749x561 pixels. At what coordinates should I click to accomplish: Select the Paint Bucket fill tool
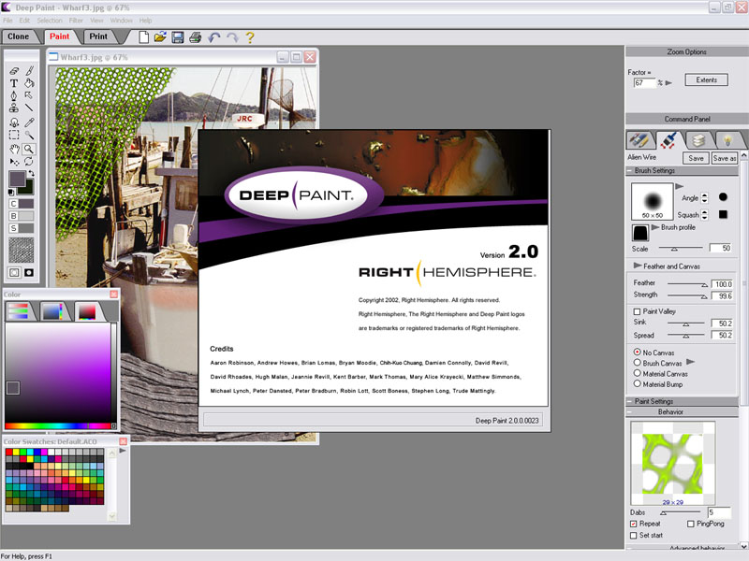click(x=29, y=83)
